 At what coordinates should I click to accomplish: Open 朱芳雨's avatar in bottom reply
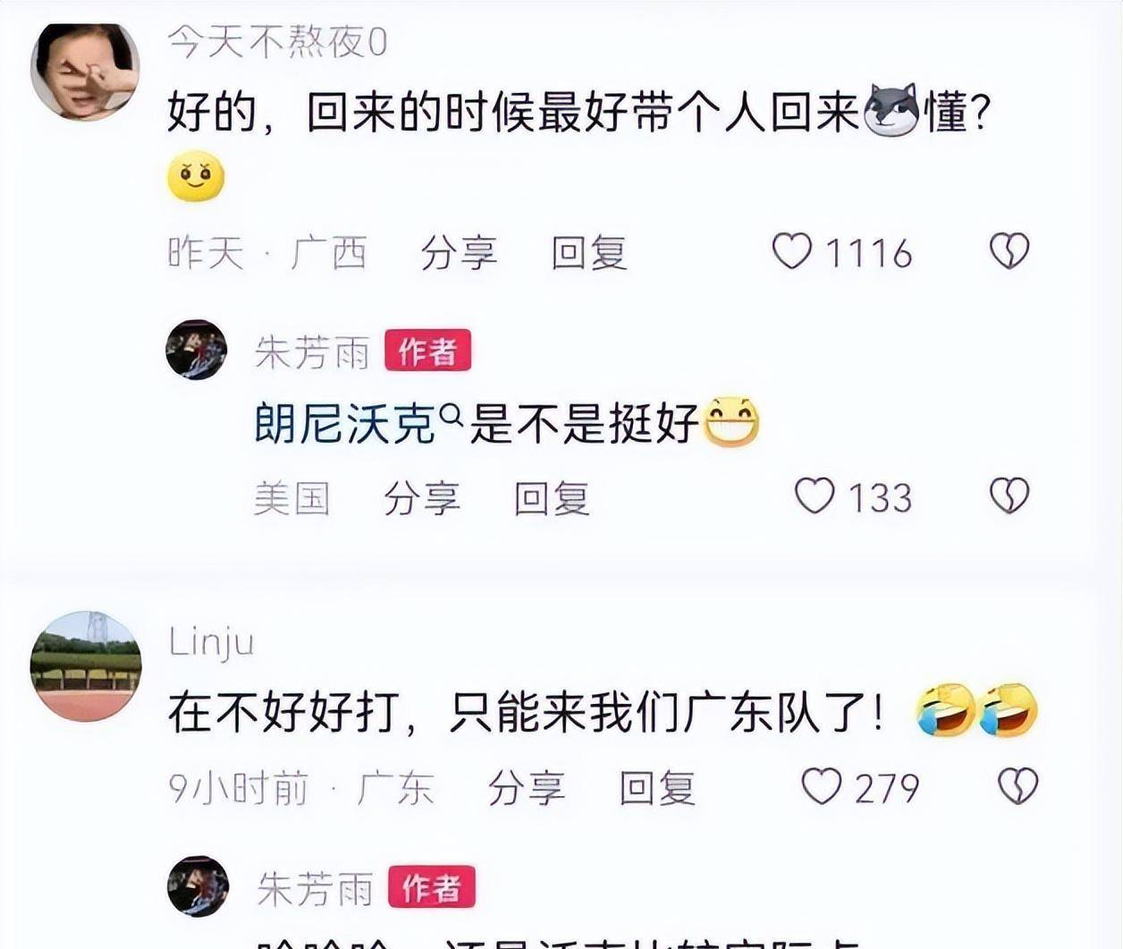(x=198, y=885)
